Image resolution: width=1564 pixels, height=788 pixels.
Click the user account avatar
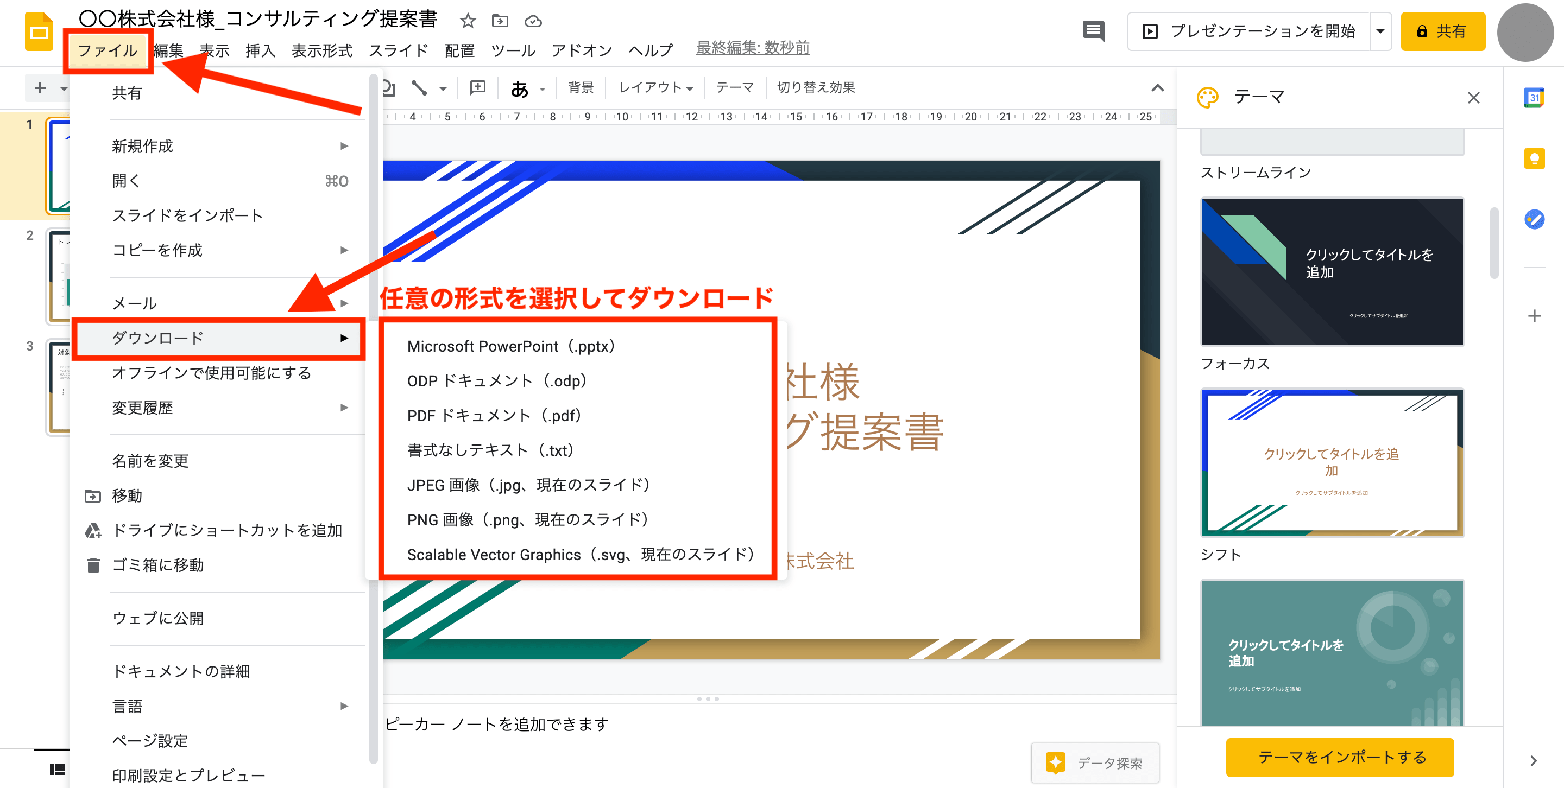pos(1525,33)
